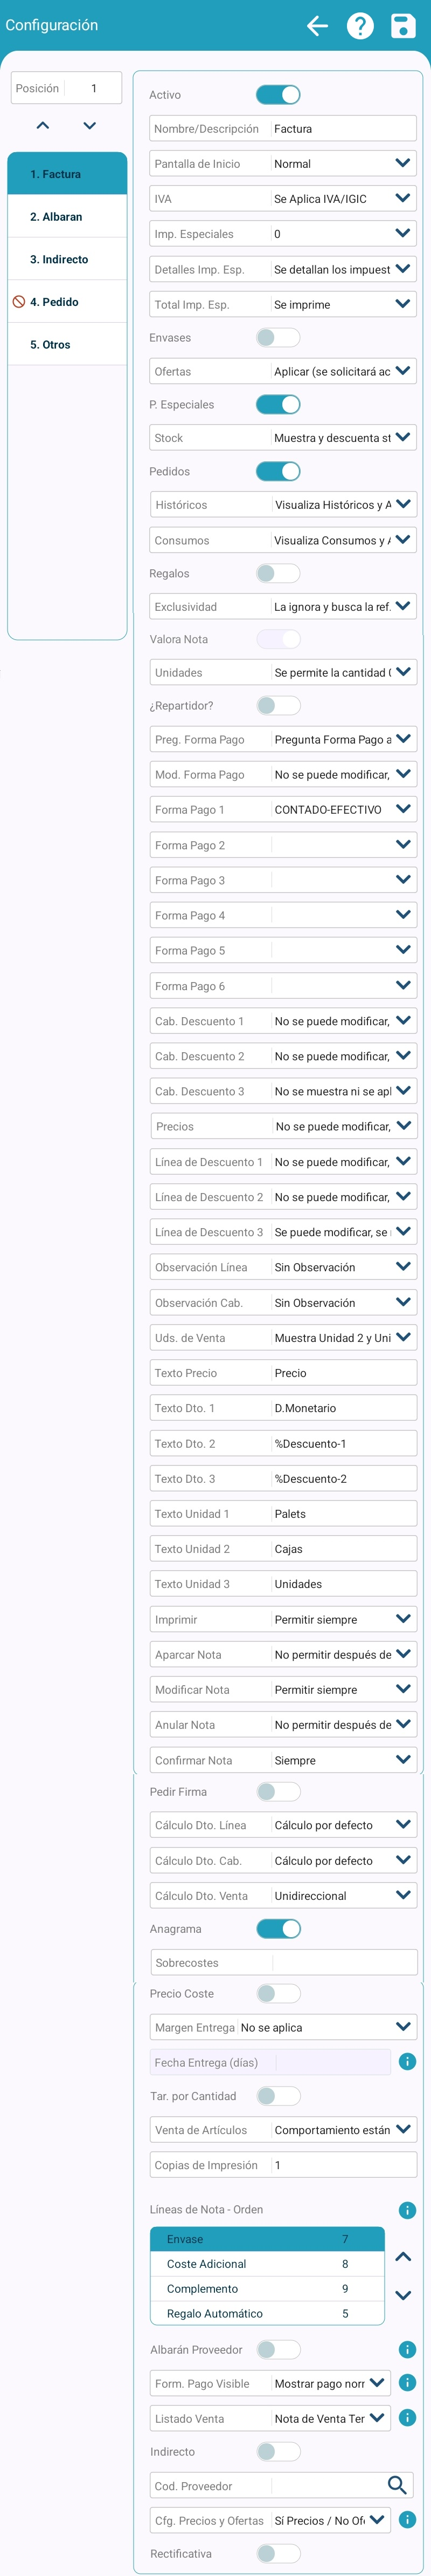Move position down with the down chevron
Screen dimensions: 431x2576
pyautogui.click(x=90, y=126)
